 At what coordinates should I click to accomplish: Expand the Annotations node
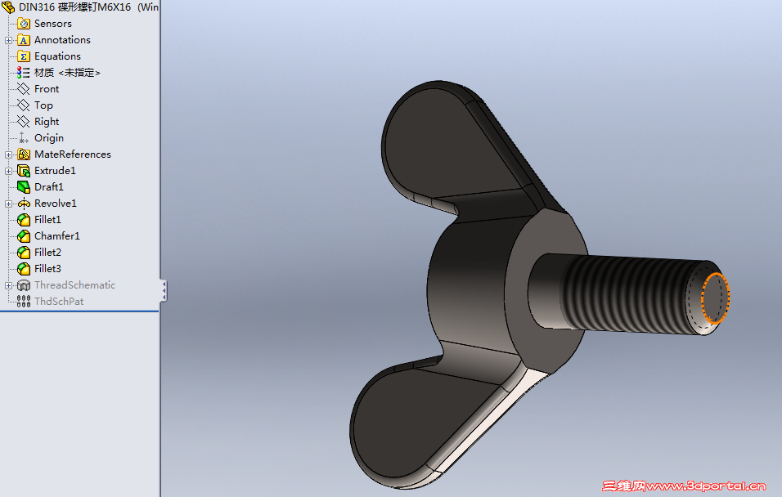8,40
